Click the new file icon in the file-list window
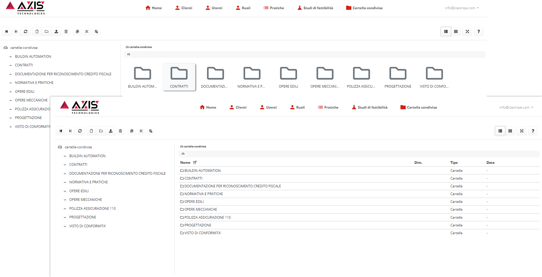Viewport: 542px width, 277px height. tap(91, 131)
